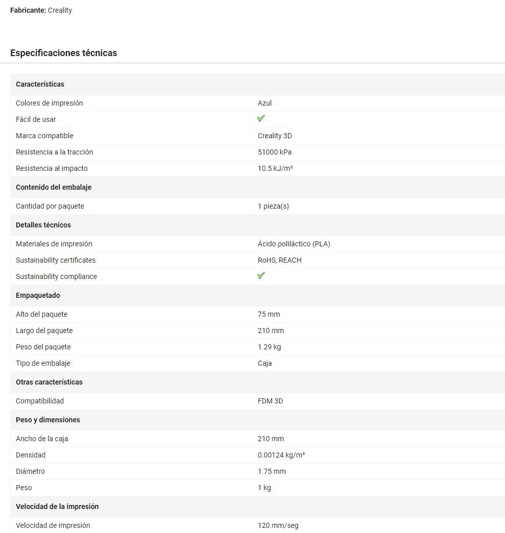Click the green checkmark for Sustainability compliance

click(261, 275)
